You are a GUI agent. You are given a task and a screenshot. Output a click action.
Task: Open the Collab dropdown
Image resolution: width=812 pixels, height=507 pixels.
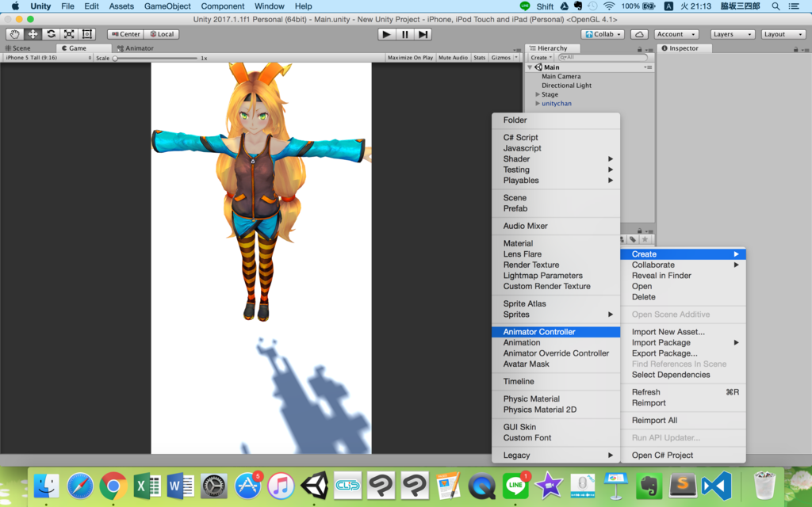603,34
